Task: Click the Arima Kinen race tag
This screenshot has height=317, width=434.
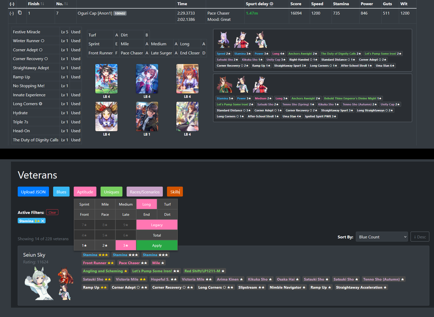Action: [230, 279]
